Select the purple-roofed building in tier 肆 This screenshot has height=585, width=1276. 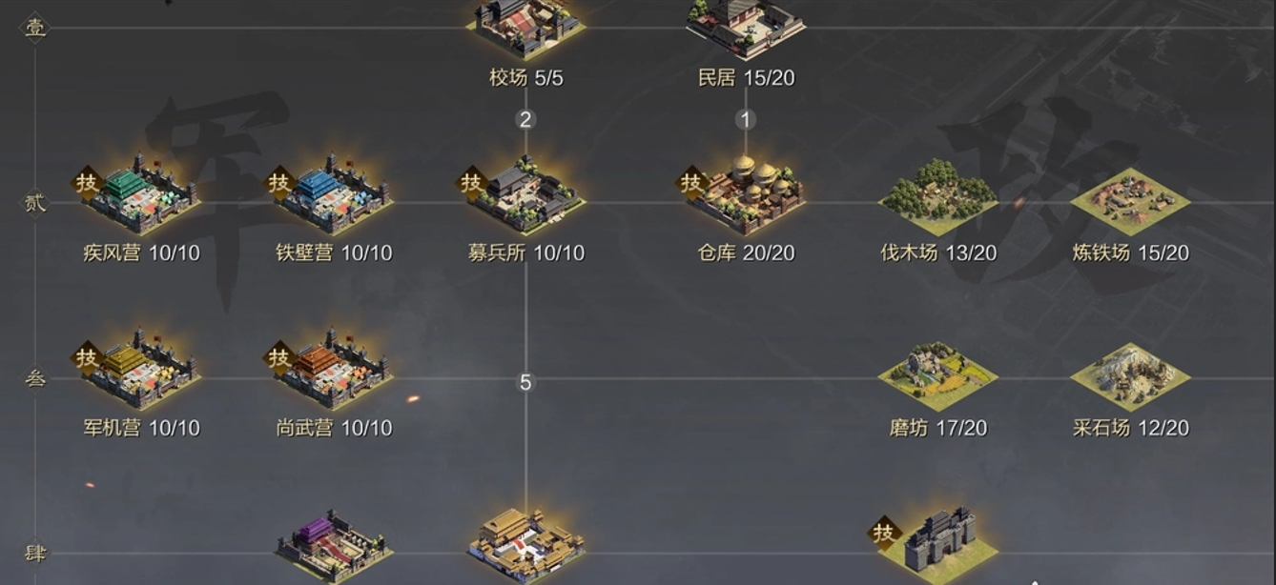pos(335,547)
